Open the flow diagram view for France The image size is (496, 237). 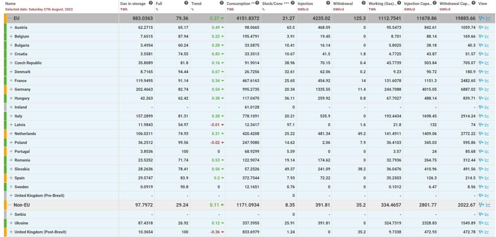click(481, 80)
